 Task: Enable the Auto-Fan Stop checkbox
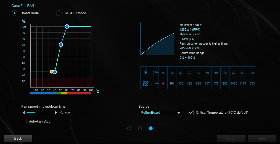[24, 121]
